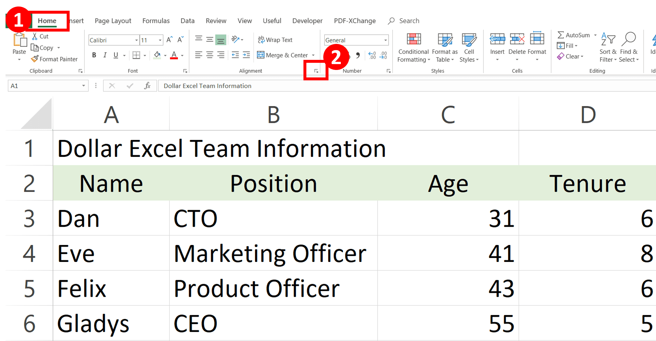Open the Developer tab
This screenshot has height=341, width=656.
point(307,21)
